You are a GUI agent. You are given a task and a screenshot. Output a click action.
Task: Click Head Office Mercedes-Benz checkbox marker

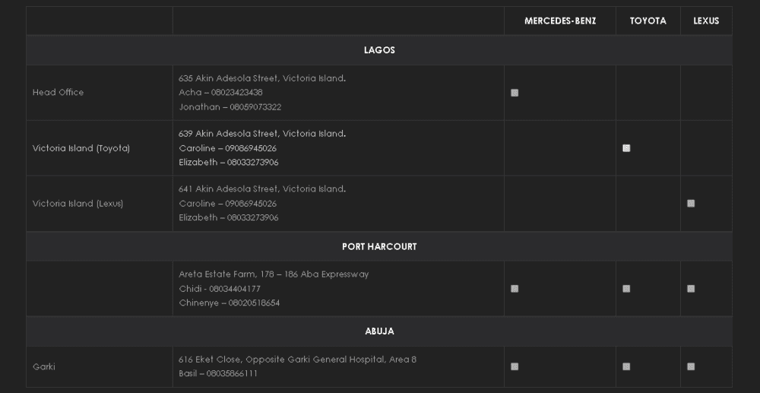[x=515, y=93]
